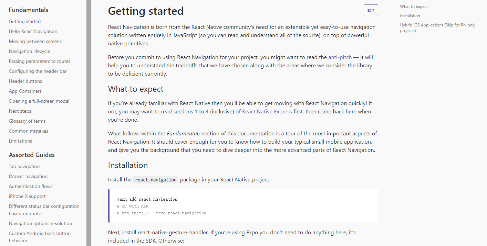This screenshot has height=246, width=487.
Task: Jump to What to expect section
Action: point(414,7)
